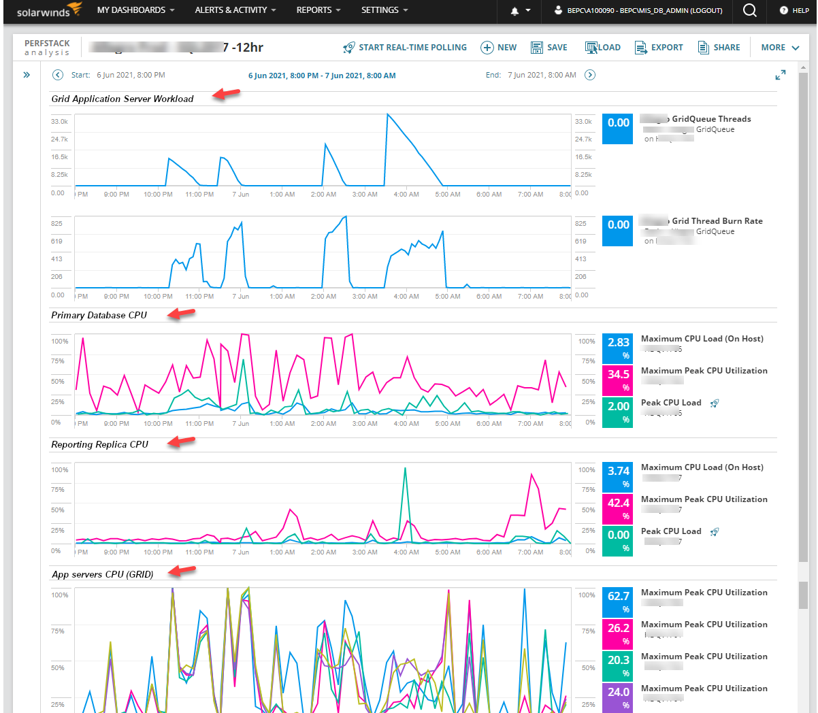Open the Help menu
Image resolution: width=818 pixels, height=713 pixels.
tap(794, 10)
